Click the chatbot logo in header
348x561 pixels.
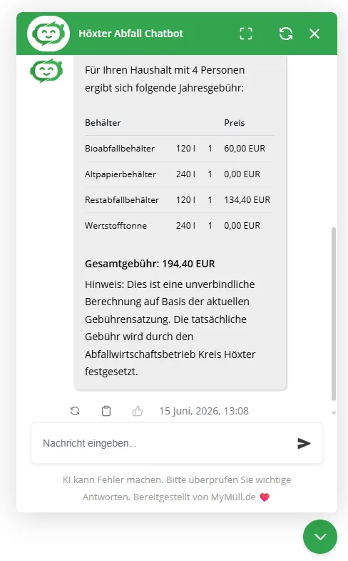pos(48,34)
